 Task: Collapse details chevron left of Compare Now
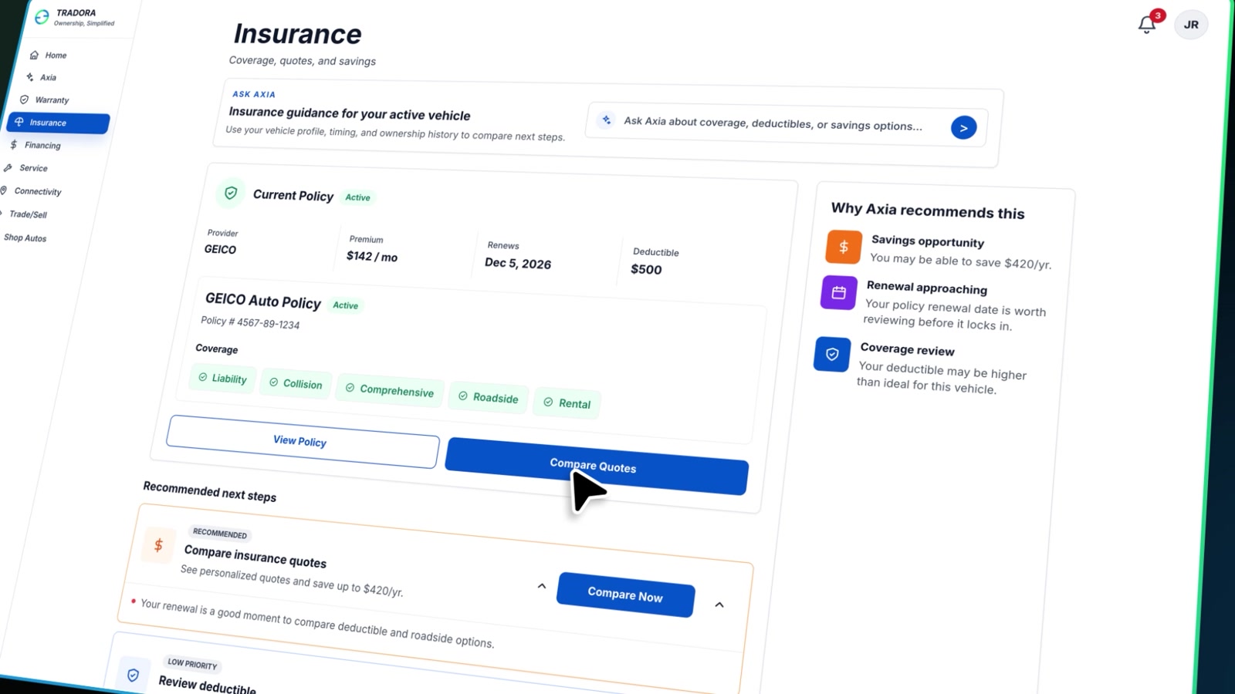[542, 586]
